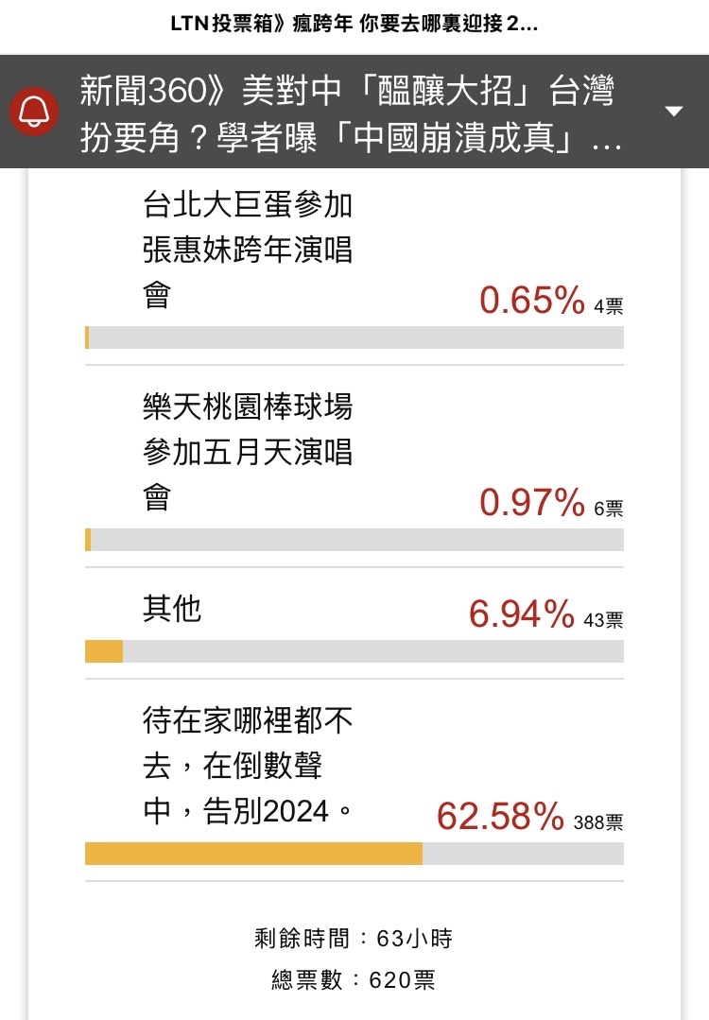Click the 張惠妹 option progress bar
The image size is (709, 1020).
click(354, 337)
